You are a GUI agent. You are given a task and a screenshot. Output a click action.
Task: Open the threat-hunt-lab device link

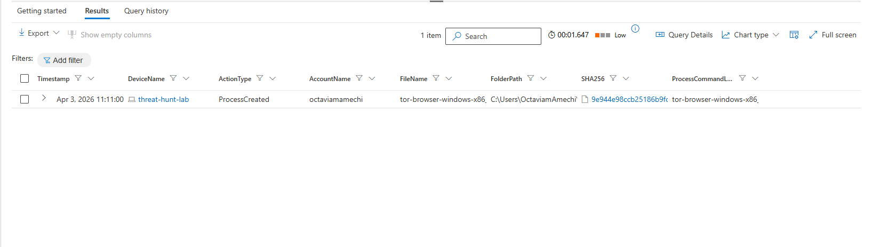click(163, 99)
